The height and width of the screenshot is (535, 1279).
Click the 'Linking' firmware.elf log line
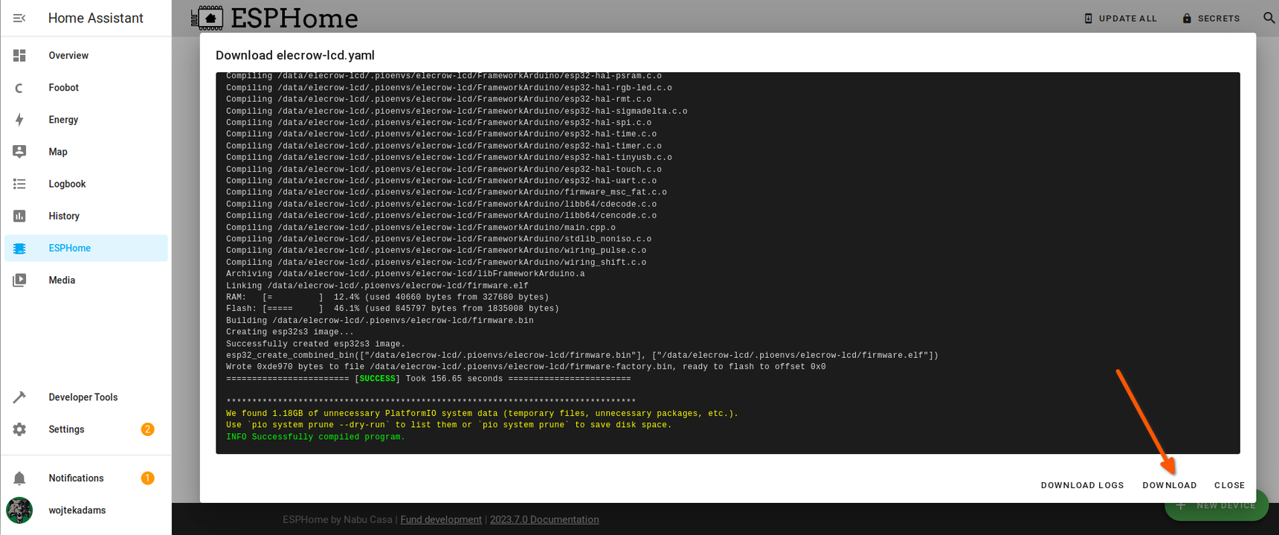pos(377,286)
